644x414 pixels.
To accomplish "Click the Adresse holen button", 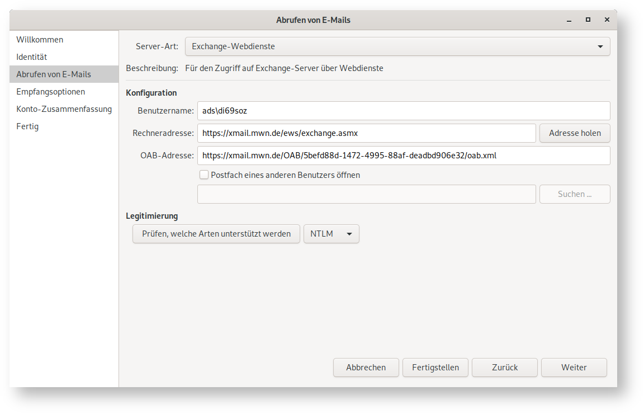I will (575, 133).
